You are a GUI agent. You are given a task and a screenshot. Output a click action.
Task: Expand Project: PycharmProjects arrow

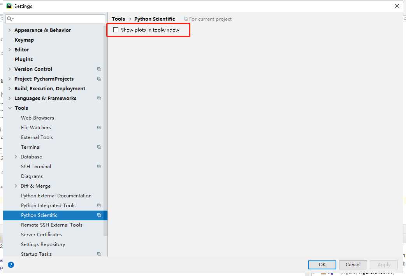coord(10,79)
